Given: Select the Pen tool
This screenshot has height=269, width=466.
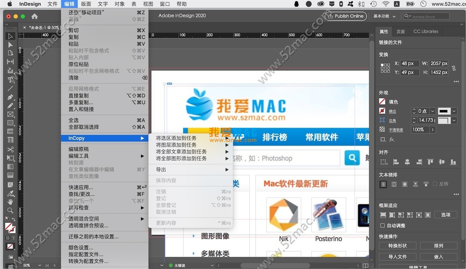Looking at the screenshot, I should pos(10,97).
